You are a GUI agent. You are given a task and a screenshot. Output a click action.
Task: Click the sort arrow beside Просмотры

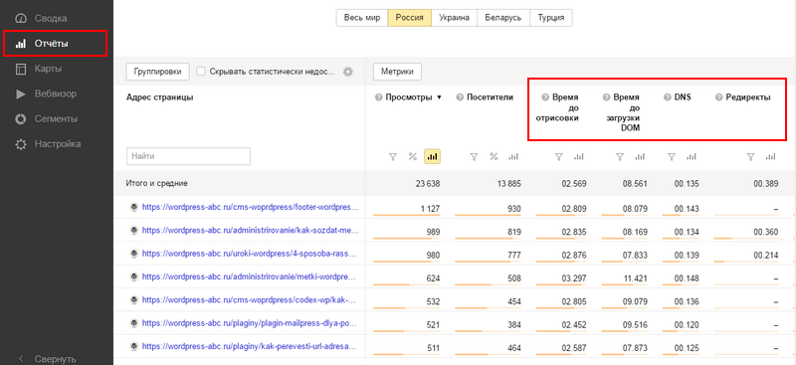click(439, 97)
